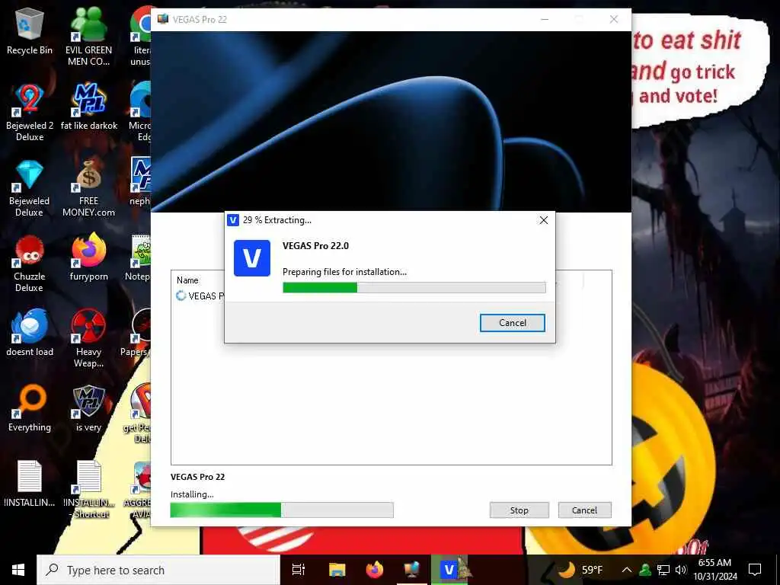Open the Windows Start menu

(x=18, y=570)
